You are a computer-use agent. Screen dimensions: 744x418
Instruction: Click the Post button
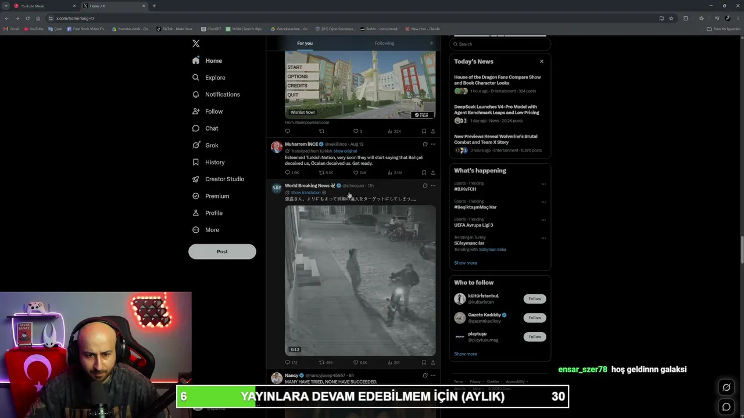point(222,251)
